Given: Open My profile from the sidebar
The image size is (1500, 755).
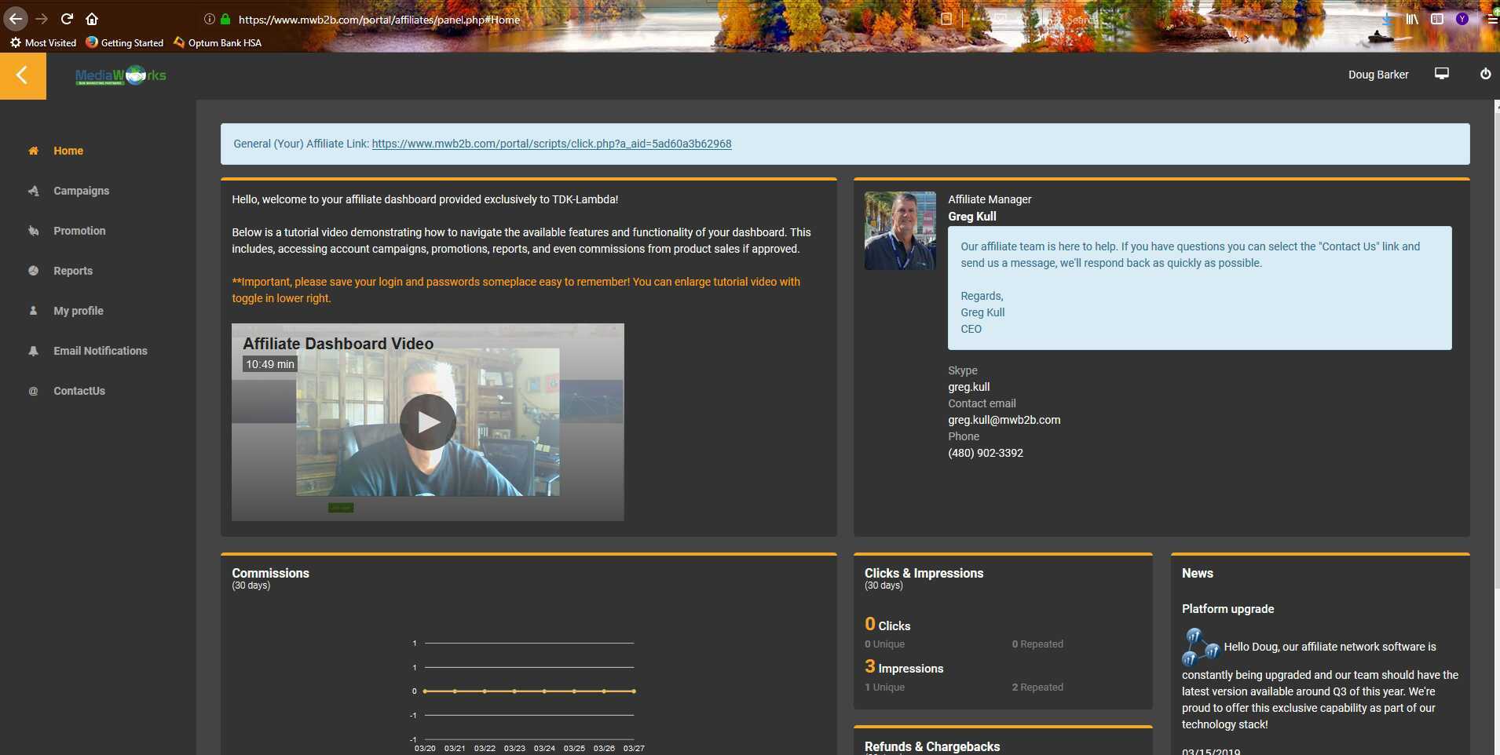Looking at the screenshot, I should tap(79, 311).
